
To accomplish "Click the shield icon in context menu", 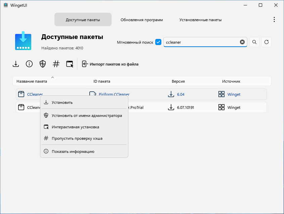I will coord(46,115).
